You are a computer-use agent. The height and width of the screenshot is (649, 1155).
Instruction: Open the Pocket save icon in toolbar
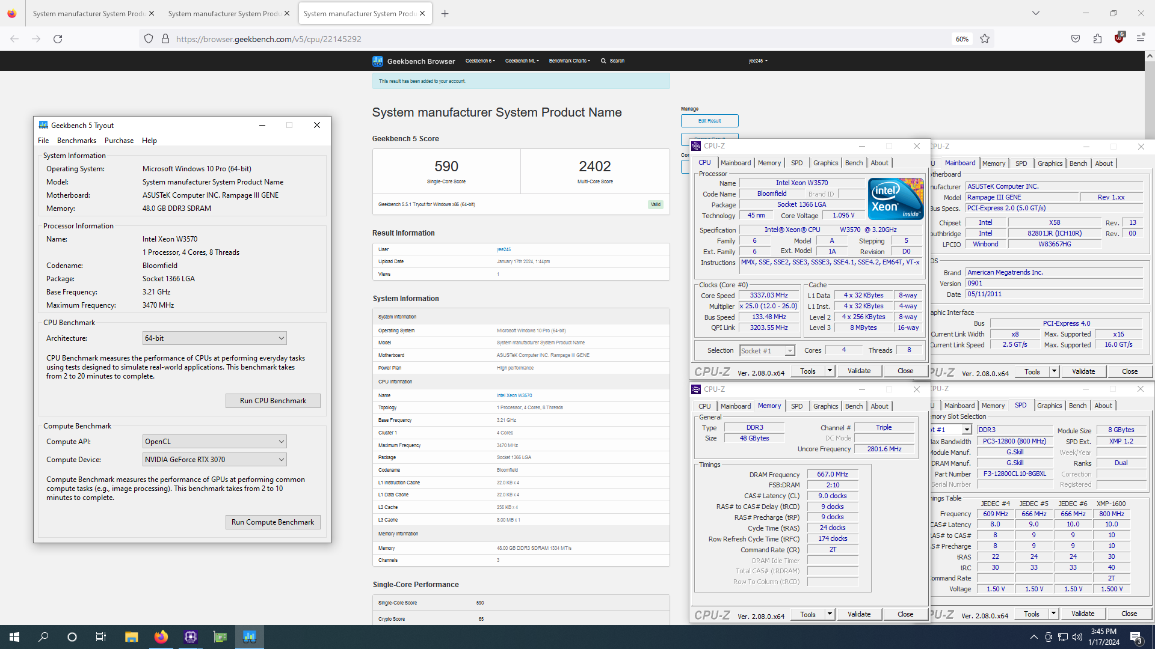coord(1076,39)
